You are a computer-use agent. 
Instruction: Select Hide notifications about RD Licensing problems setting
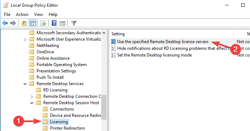coord(174,48)
